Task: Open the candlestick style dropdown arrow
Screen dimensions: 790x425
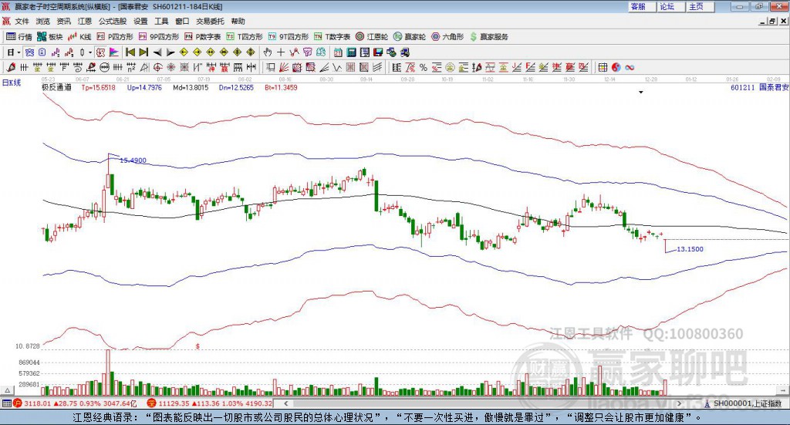Action: [90, 52]
